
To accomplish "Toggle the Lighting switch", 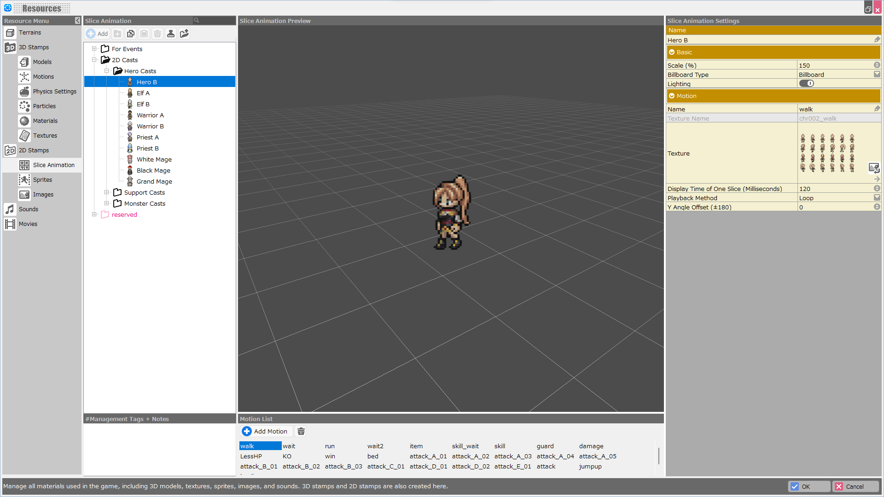I will click(x=807, y=84).
